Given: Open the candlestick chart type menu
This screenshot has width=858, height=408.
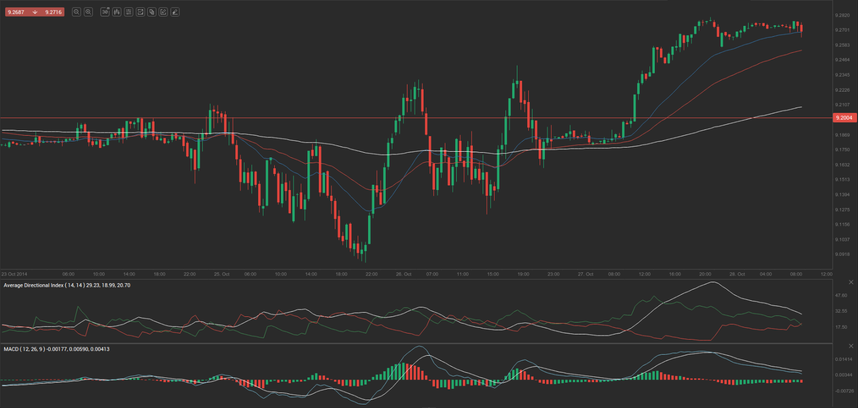Looking at the screenshot, I should click(x=117, y=12).
